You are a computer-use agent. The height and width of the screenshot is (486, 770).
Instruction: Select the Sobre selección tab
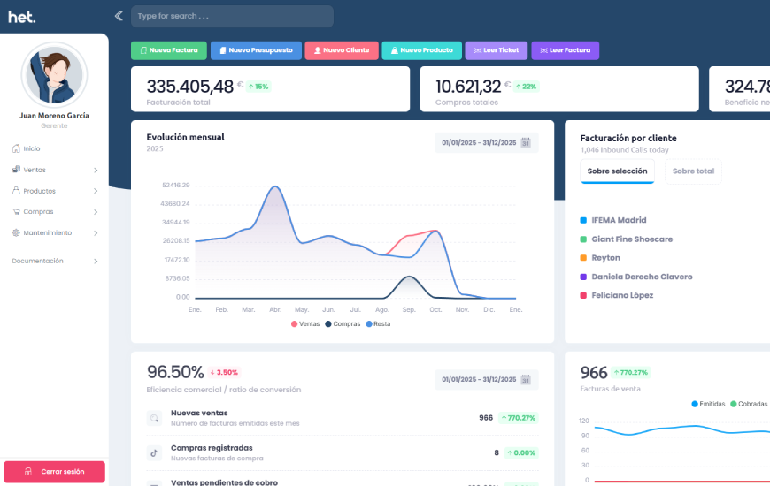(617, 171)
